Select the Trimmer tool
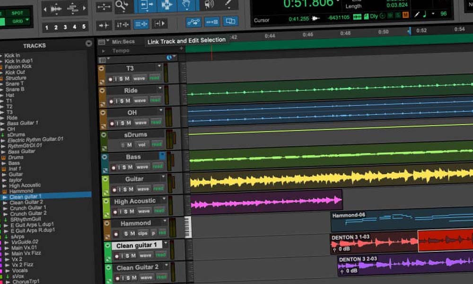This screenshot has height=284, width=473. [x=147, y=5]
